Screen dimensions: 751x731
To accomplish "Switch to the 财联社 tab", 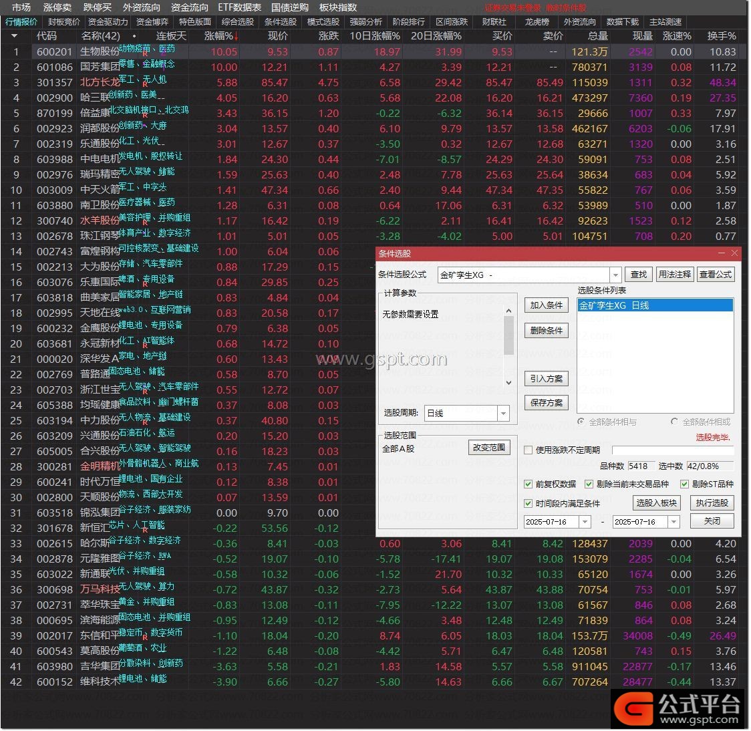I will pos(494,22).
